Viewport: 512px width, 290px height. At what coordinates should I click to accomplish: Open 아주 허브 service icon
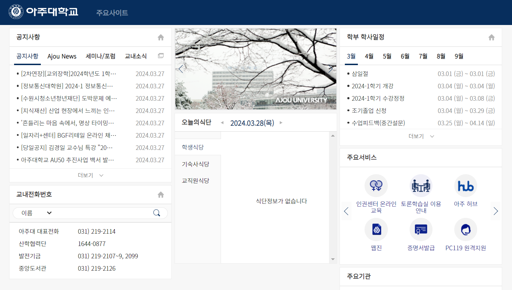tap(466, 185)
